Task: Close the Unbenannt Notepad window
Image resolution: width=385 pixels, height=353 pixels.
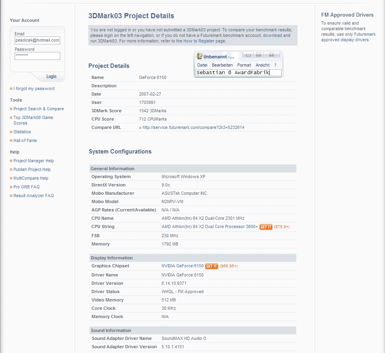Action: (x=272, y=55)
